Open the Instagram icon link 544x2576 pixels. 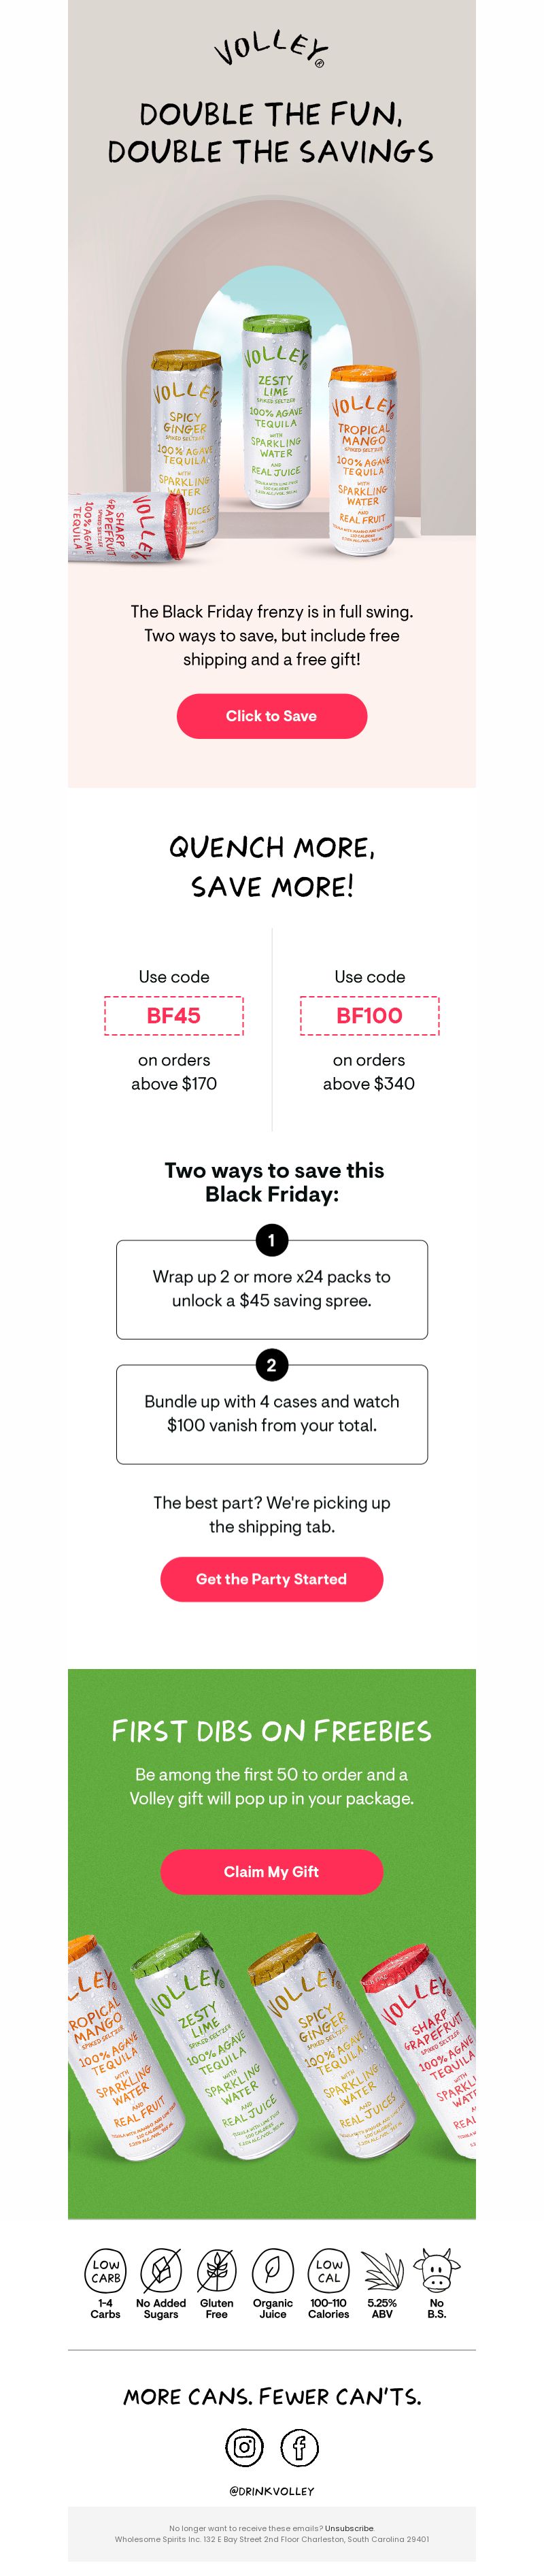(244, 2447)
